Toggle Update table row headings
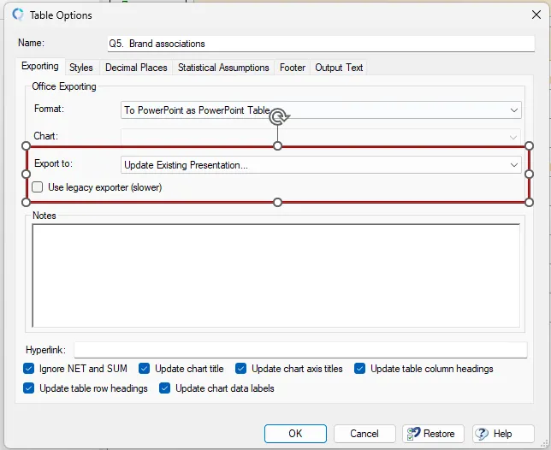Image resolution: width=551 pixels, height=450 pixels. point(31,388)
